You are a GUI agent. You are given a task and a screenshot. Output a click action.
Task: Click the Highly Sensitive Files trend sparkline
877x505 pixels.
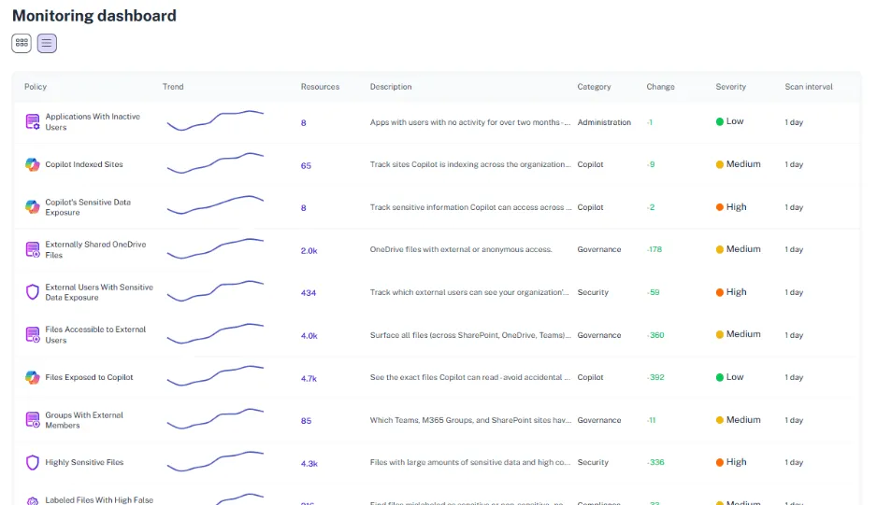point(215,461)
